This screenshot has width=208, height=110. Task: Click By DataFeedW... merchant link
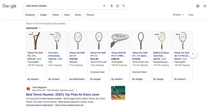click(78, 79)
